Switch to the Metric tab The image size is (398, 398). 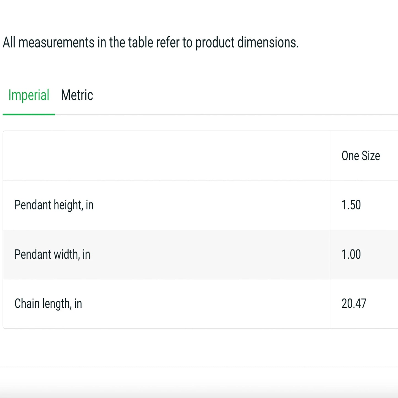(77, 95)
